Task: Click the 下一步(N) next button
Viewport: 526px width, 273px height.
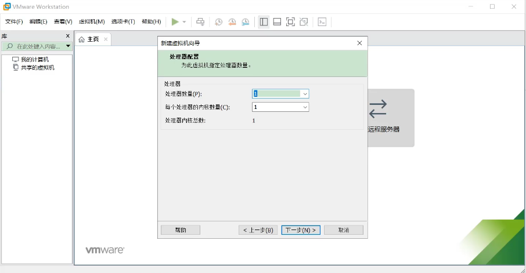Action: pos(301,230)
